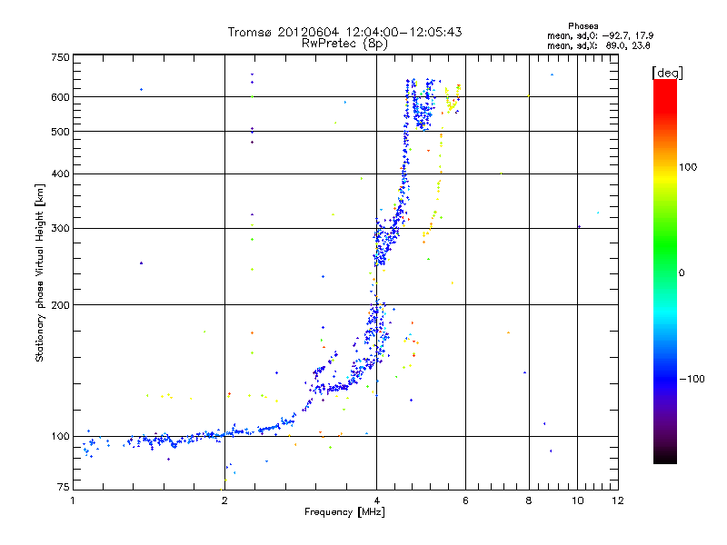The width and height of the screenshot is (727, 545).
Task: Click the y-axis tick label '500'
Action: click(x=60, y=132)
